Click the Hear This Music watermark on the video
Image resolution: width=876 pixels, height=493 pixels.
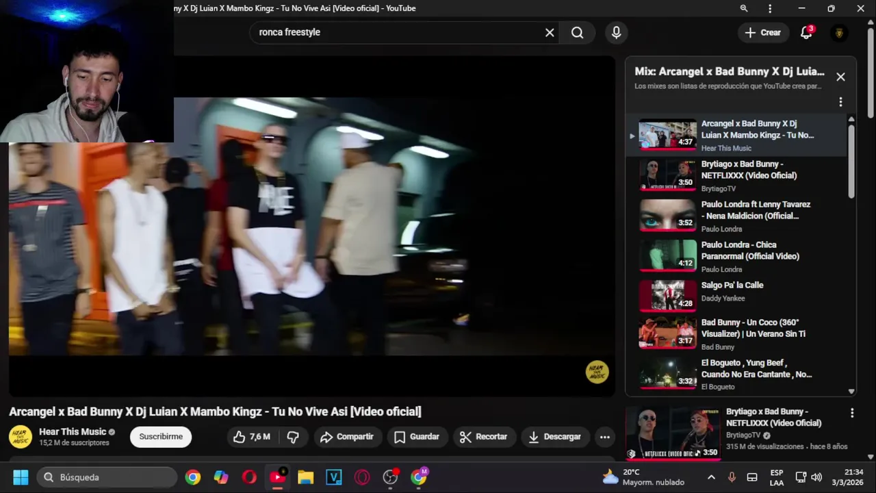[597, 372]
